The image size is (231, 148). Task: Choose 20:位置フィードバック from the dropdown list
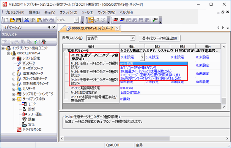click(146, 71)
